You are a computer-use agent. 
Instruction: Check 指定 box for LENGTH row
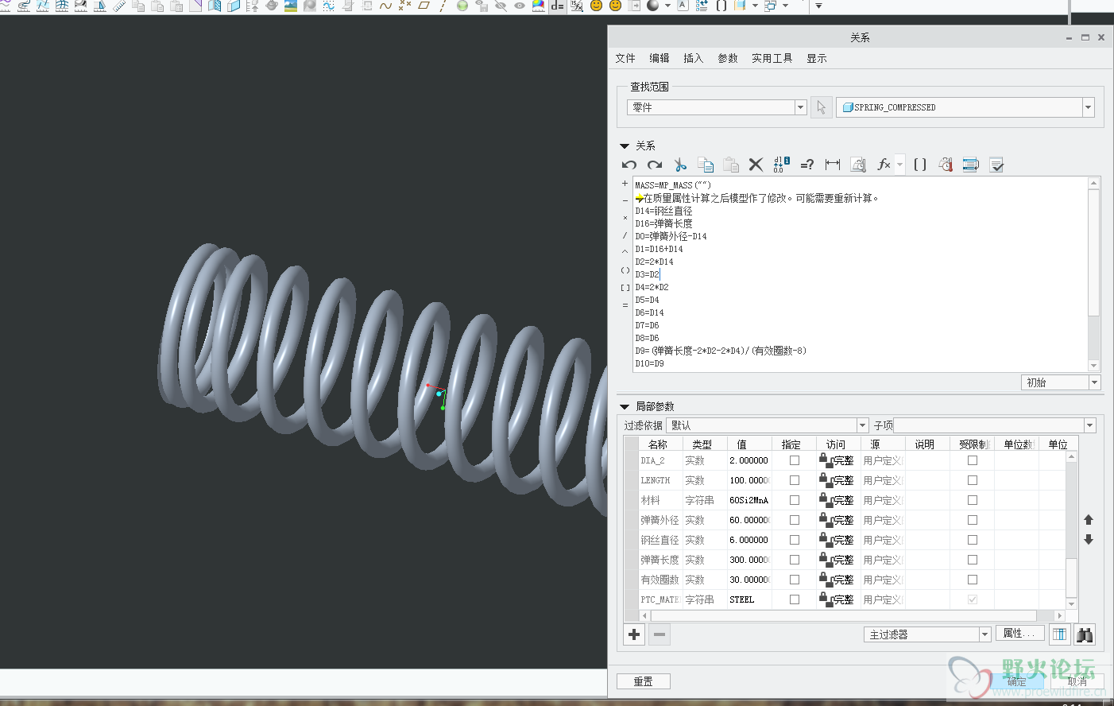tap(795, 480)
